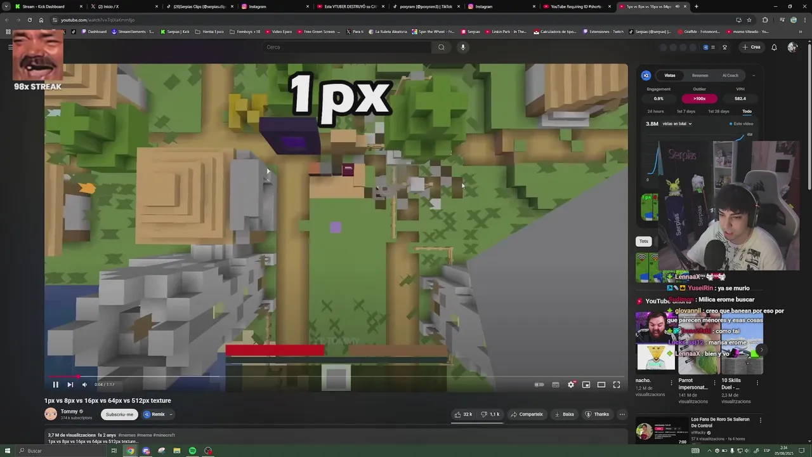Dislike the video showing 1,1 k

tap(490, 414)
